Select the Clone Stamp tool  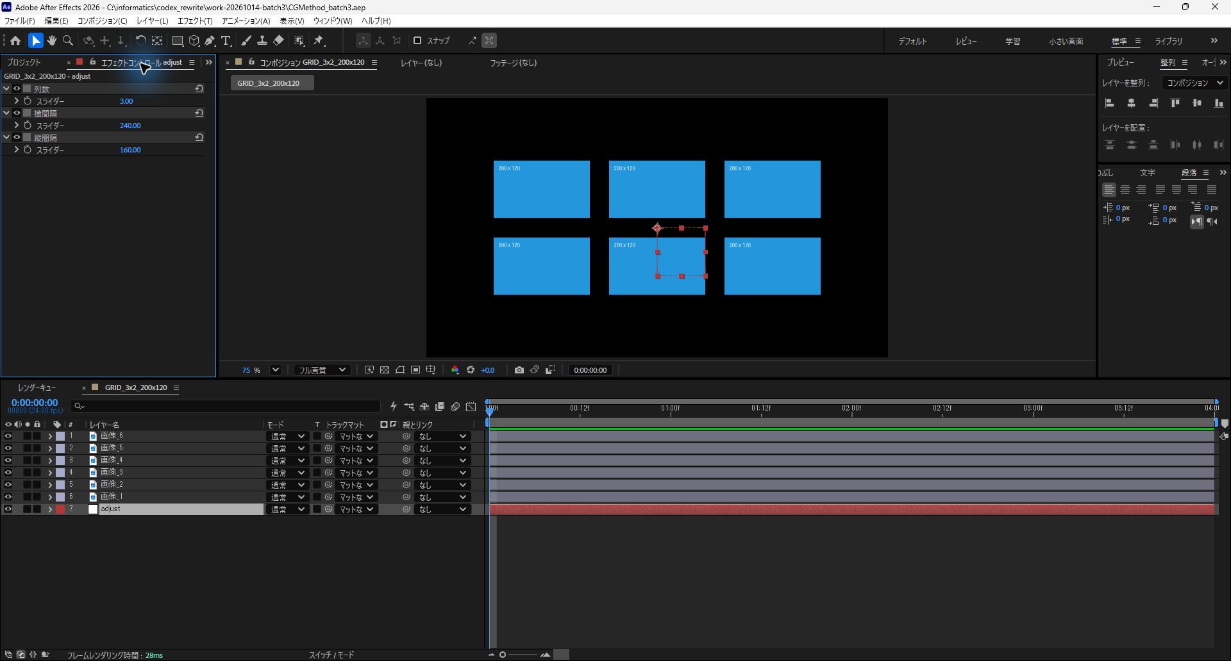pos(262,40)
